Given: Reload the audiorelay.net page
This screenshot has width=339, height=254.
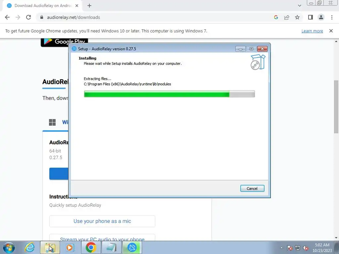Looking at the screenshot, I should pyautogui.click(x=28, y=17).
